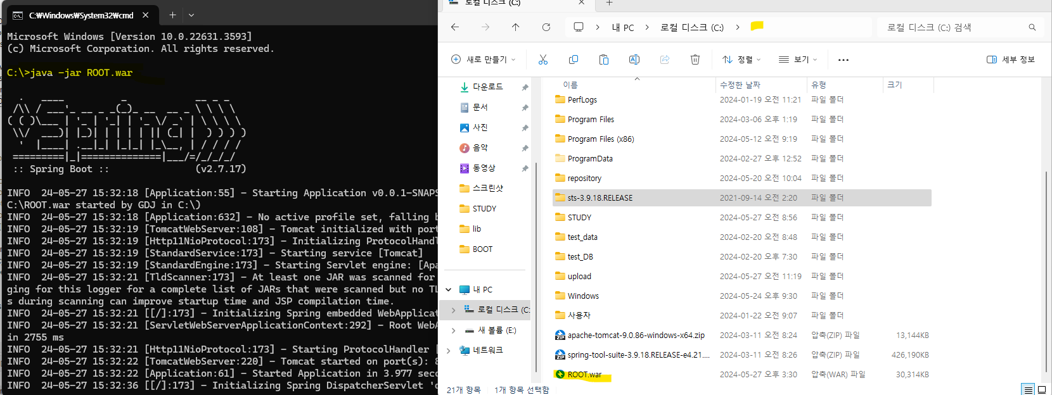
Task: Open the 새로 만들기 dropdown
Action: 484,60
